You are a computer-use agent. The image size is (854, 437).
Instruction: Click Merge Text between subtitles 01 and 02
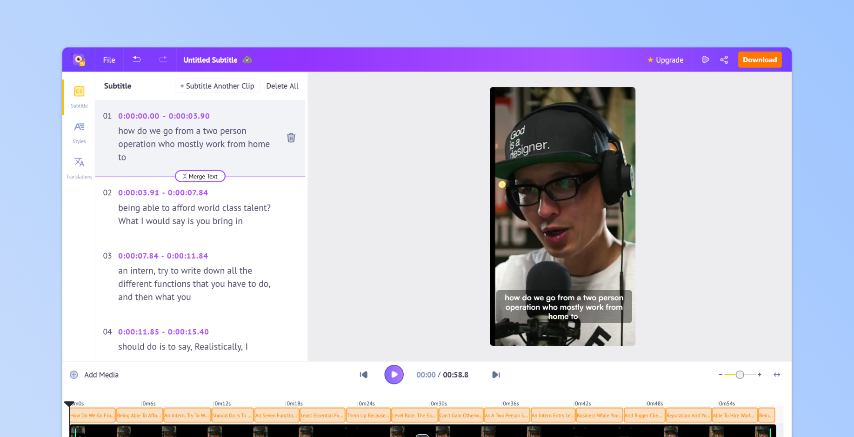tap(200, 176)
